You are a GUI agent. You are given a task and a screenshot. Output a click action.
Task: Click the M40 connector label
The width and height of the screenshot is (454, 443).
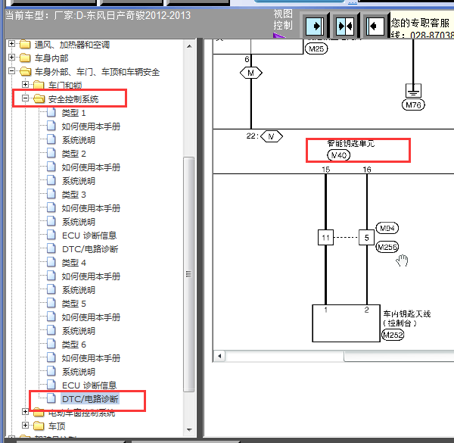(x=338, y=155)
